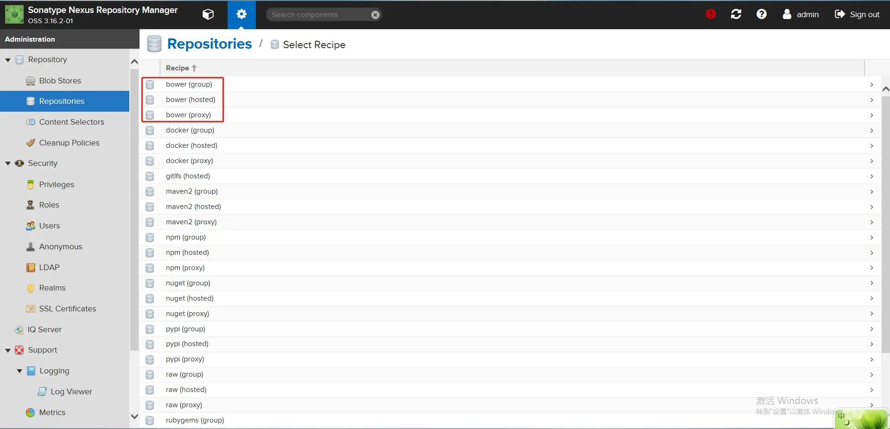Click the npm (group) row icon
The height and width of the screenshot is (429, 890).
(150, 237)
